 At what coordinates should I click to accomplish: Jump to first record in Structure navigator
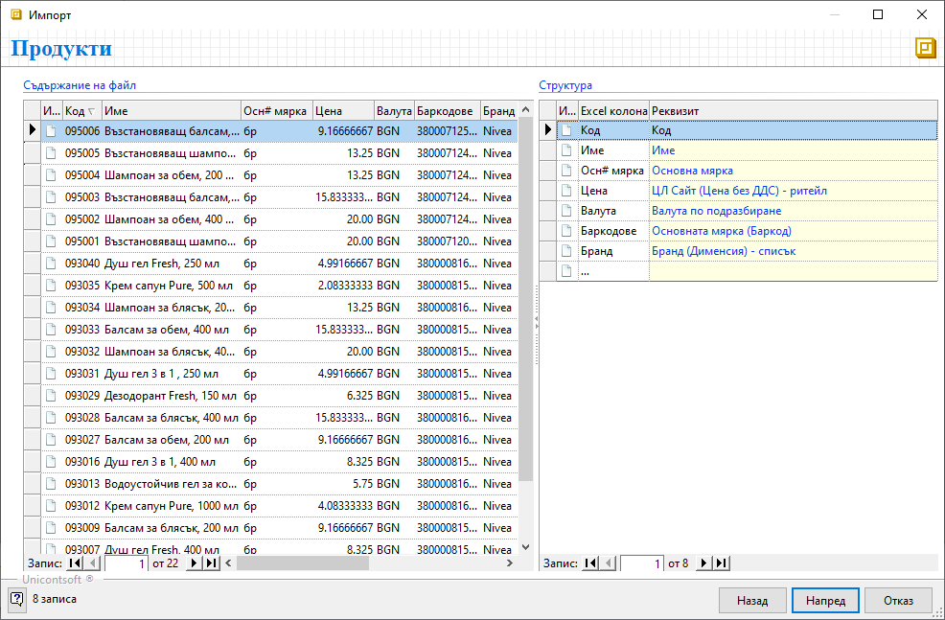point(591,564)
